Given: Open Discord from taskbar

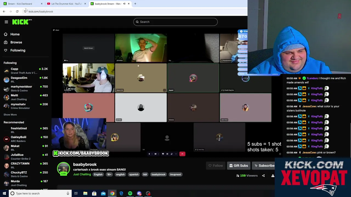Looking at the screenshot, I should [x=139, y=193].
